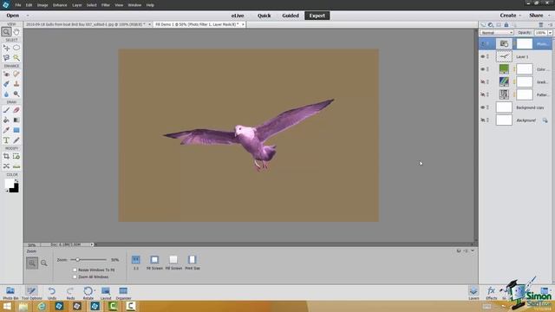Select the Paint Bucket tool

tap(6, 120)
